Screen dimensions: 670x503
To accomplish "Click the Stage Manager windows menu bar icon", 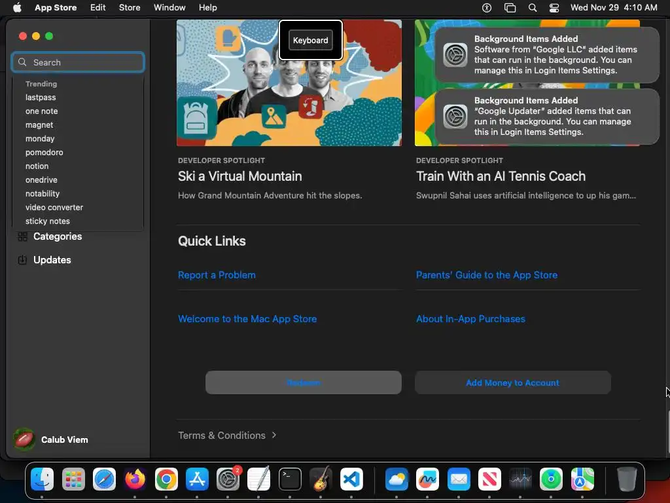I will [510, 8].
